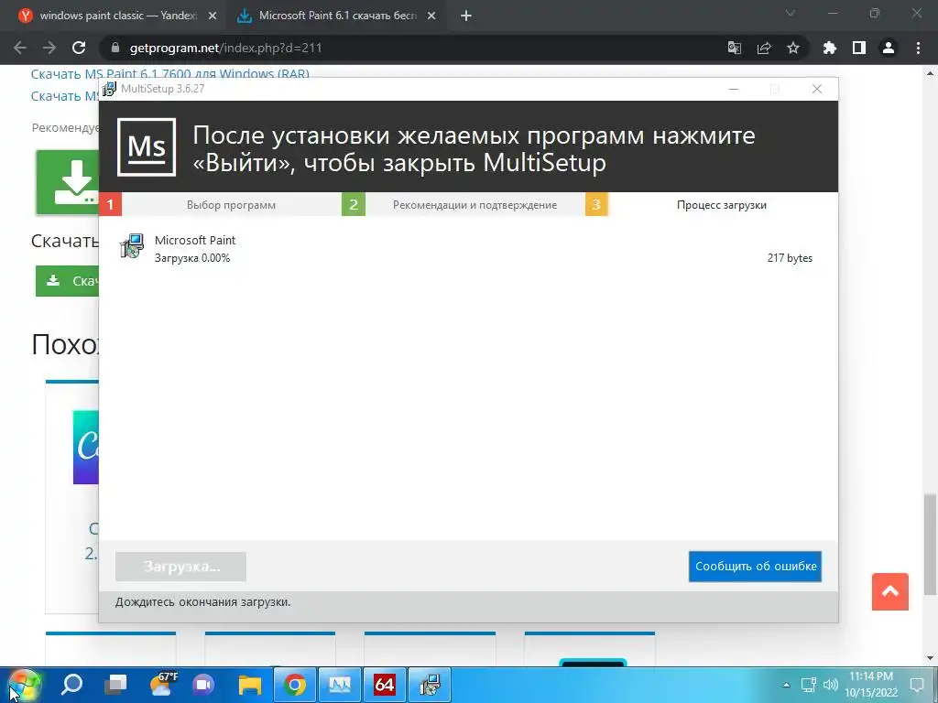Show hidden system tray icons

(786, 685)
